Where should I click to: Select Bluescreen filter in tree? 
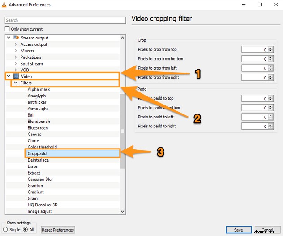tap(38, 128)
